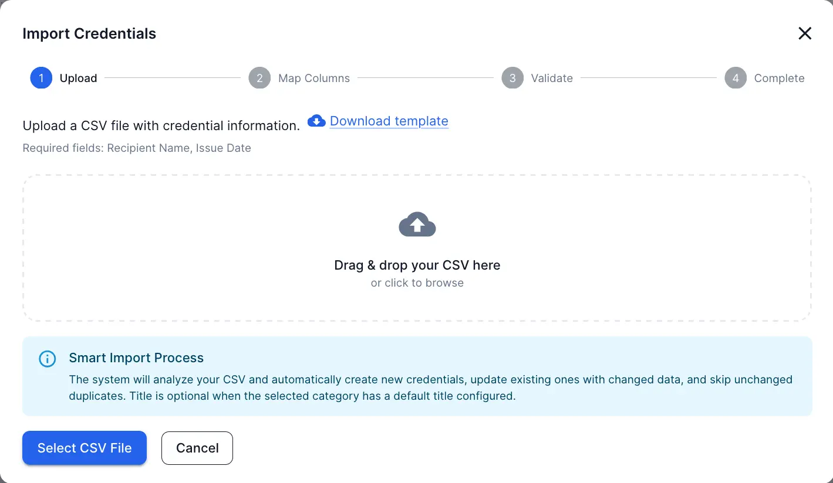Click step circle 3 for Validate

[512, 78]
